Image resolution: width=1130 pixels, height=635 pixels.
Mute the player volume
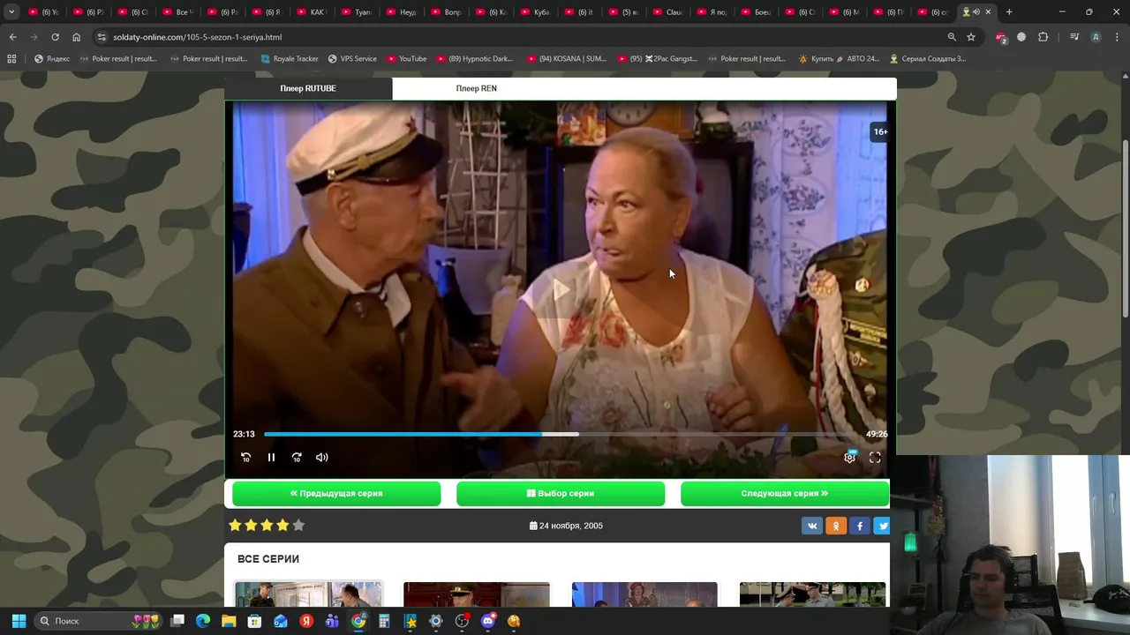pyautogui.click(x=322, y=457)
